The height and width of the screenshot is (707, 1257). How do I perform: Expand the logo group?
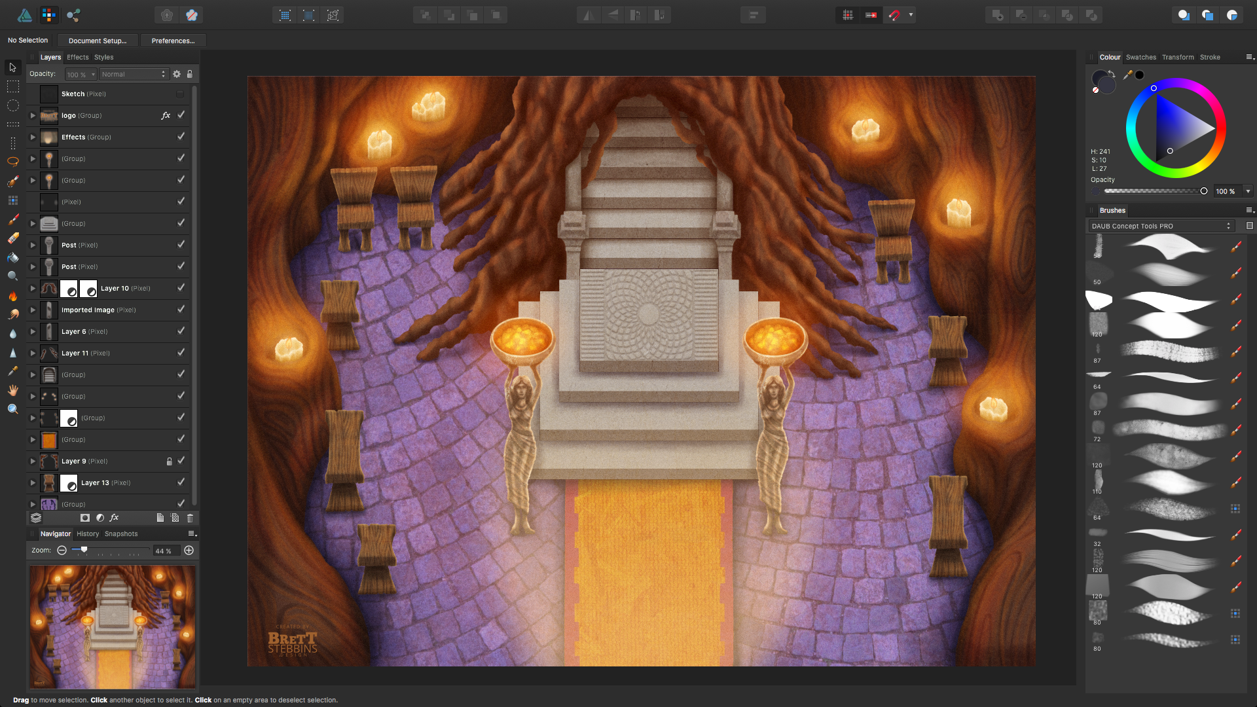[33, 115]
